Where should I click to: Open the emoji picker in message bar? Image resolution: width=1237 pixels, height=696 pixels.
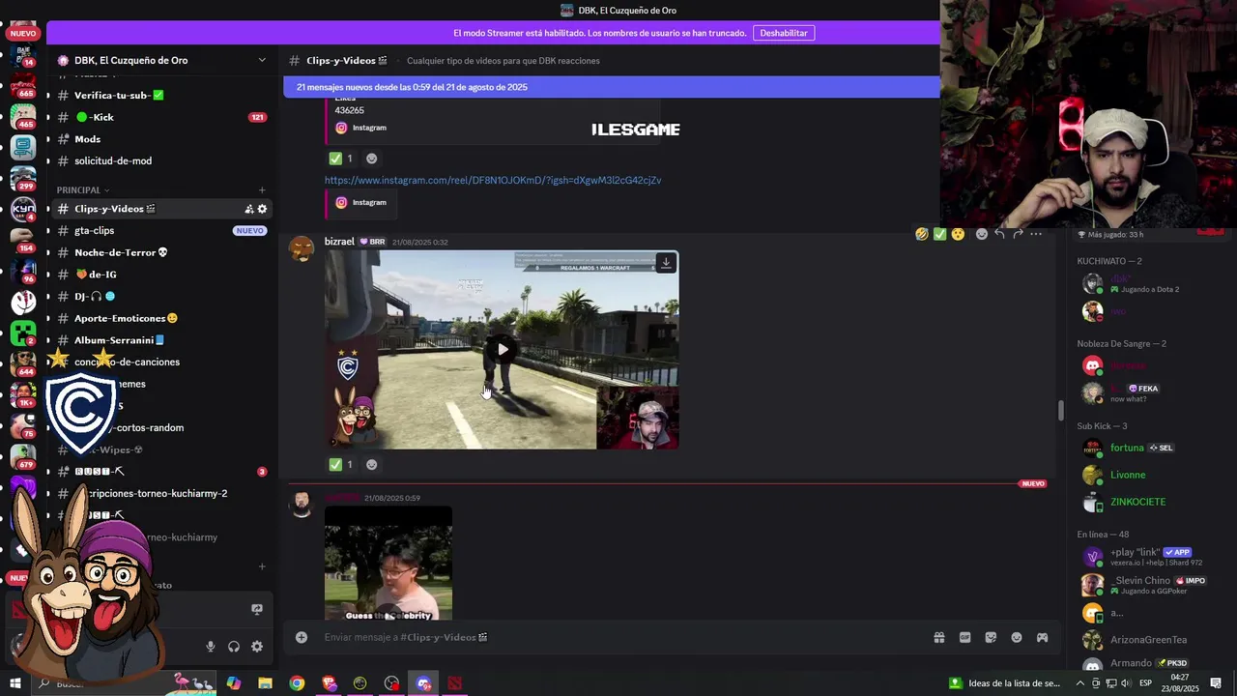coord(1017,638)
